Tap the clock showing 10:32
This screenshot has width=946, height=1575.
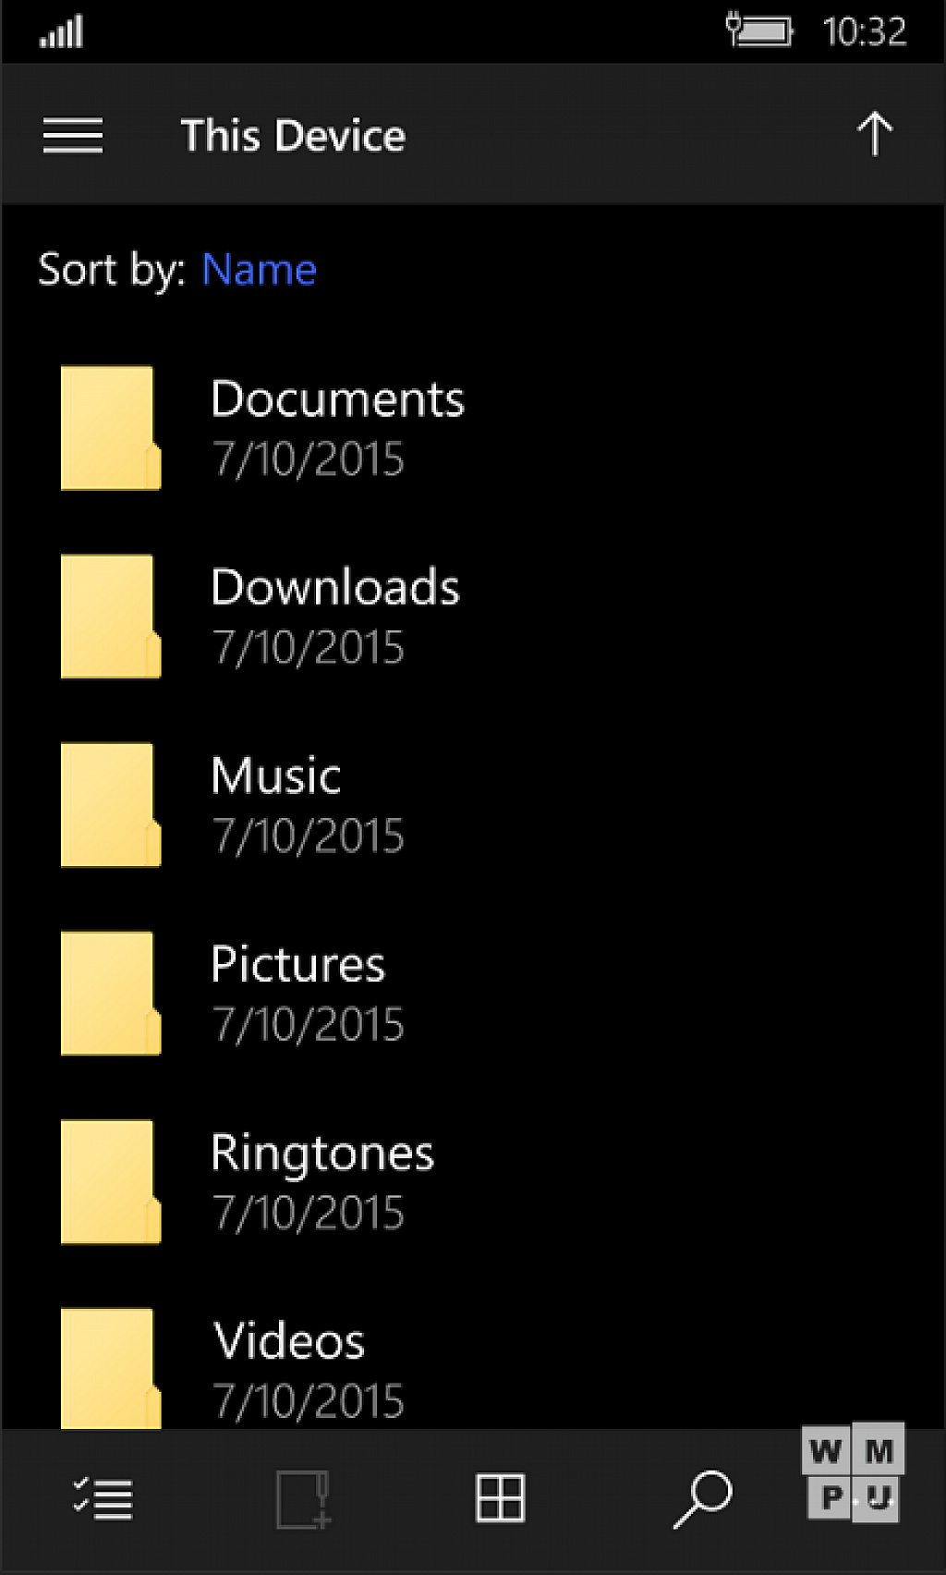point(865,31)
